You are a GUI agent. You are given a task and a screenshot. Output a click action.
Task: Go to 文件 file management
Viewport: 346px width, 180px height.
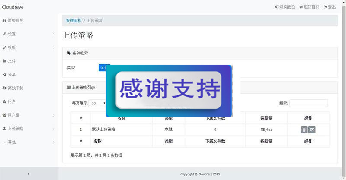[x=12, y=61]
